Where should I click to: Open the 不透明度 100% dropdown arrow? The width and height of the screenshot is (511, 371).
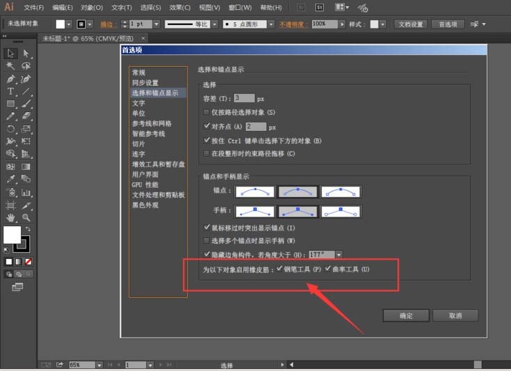click(343, 24)
